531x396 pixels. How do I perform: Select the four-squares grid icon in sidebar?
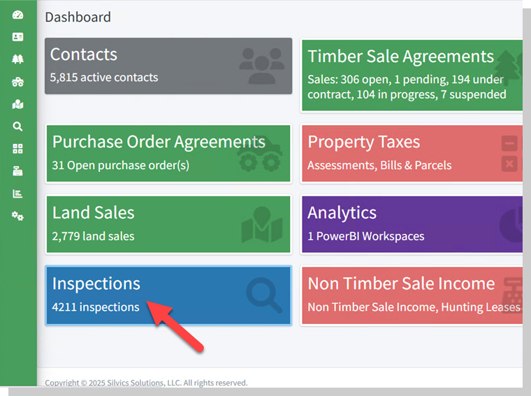click(x=17, y=149)
